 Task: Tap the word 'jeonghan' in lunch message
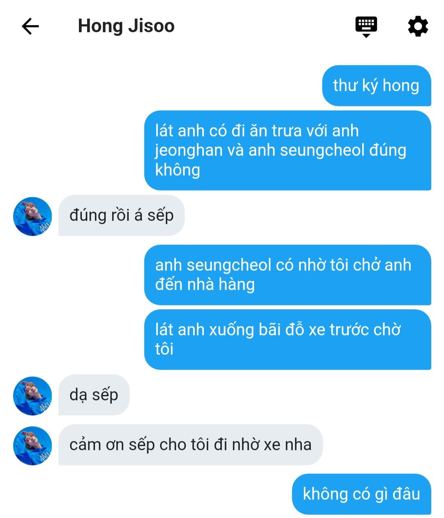pos(189,151)
